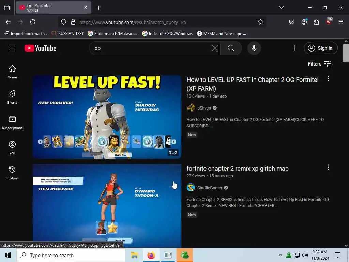This screenshot has height=262, width=349.
Task: Open the Extensions puzzle icon
Action: pos(316,22)
